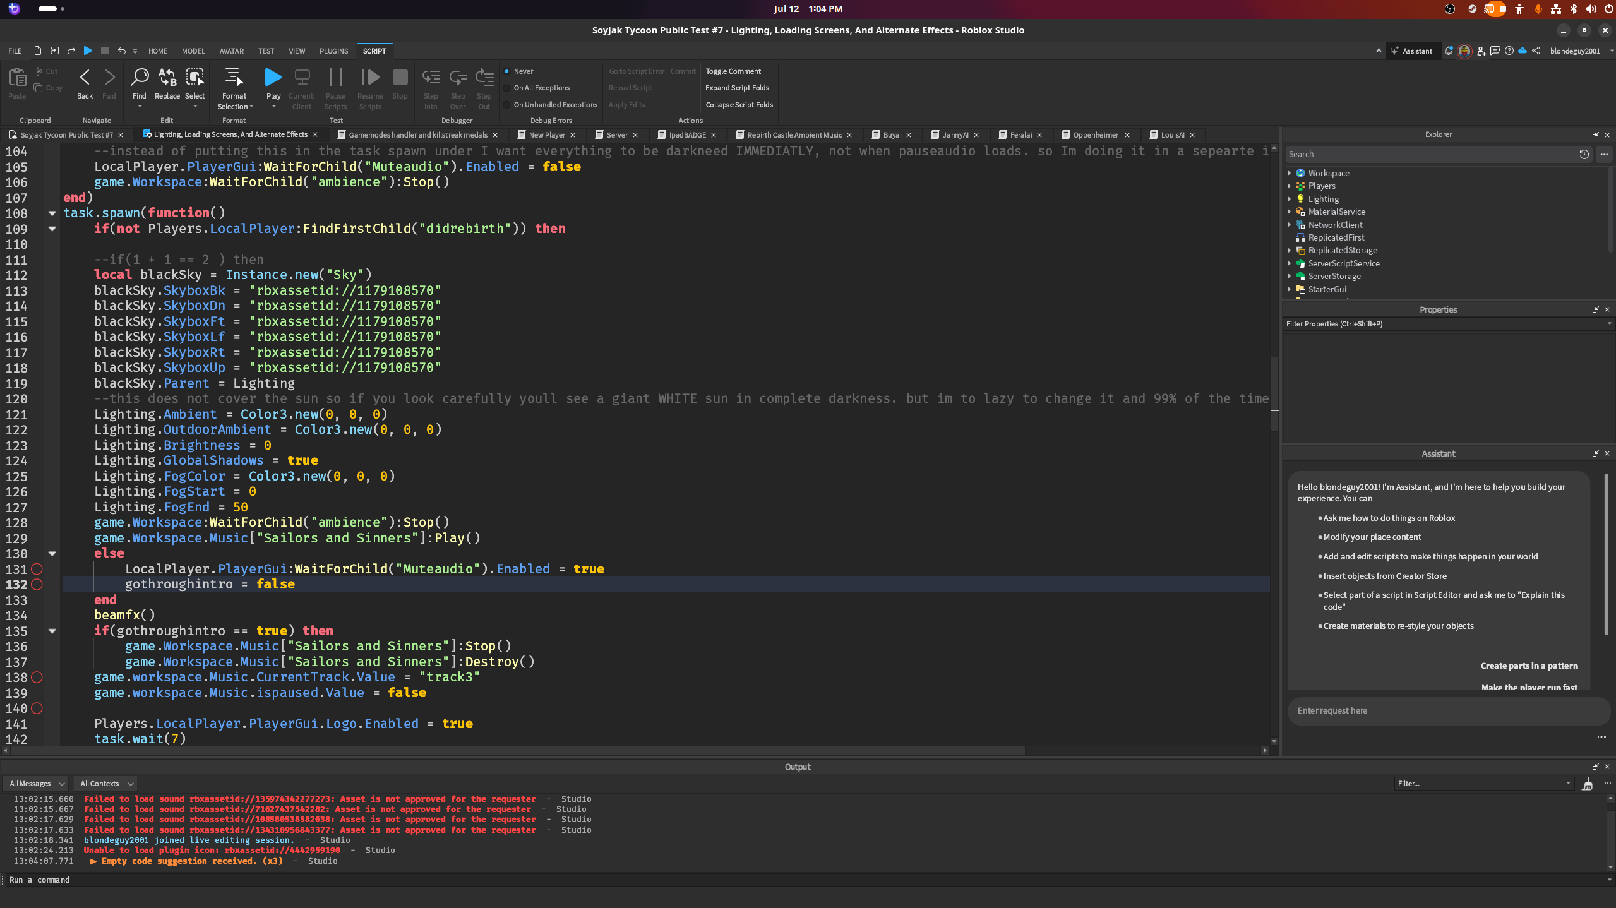Select On All Exceptions radio option
The width and height of the screenshot is (1616, 908).
(506, 88)
